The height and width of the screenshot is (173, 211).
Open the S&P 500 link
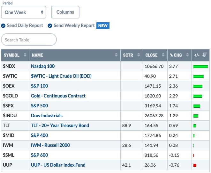40,106
